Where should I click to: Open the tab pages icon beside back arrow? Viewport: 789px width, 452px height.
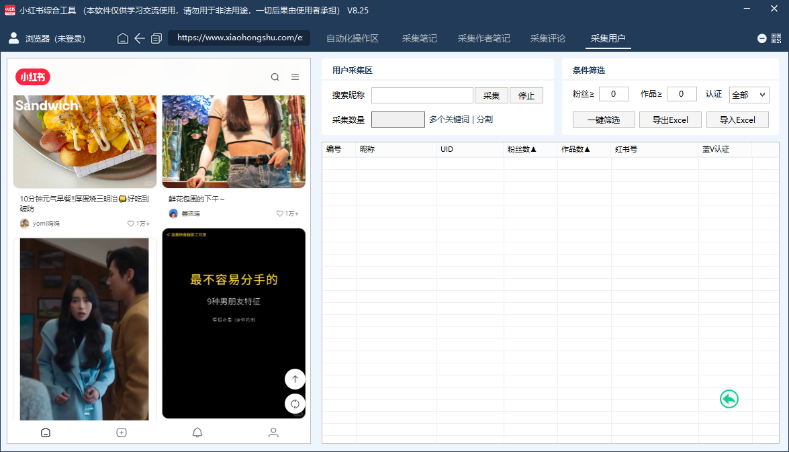[156, 38]
